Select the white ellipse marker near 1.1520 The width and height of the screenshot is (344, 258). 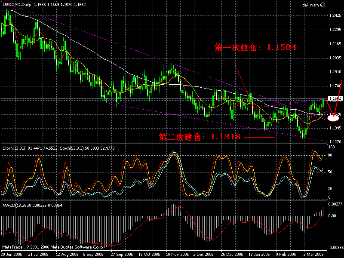click(x=333, y=119)
